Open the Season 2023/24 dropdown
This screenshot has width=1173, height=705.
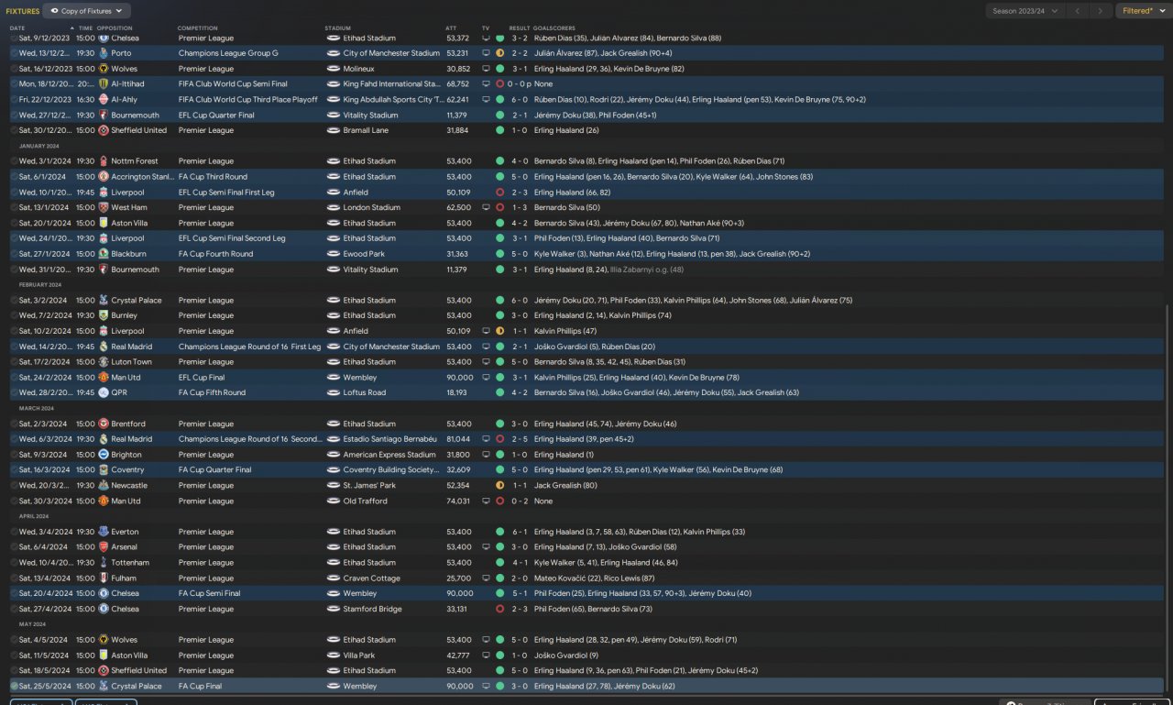1025,11
